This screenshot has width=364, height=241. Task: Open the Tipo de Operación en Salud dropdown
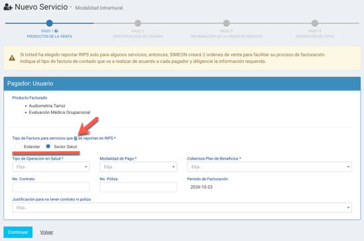click(51, 167)
